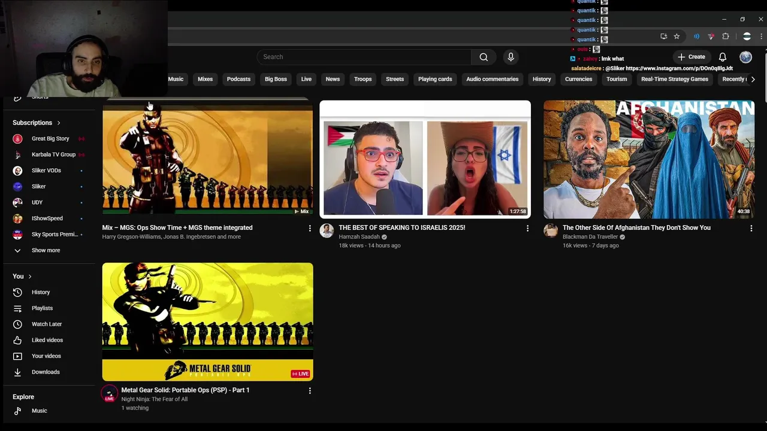
Task: Select the Music category chip
Action: tap(176, 79)
